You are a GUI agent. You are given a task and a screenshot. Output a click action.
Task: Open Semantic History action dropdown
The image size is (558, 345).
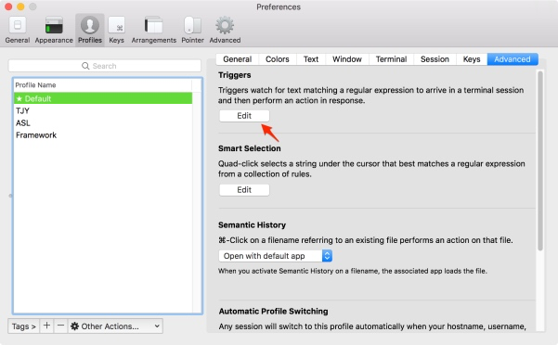276,256
